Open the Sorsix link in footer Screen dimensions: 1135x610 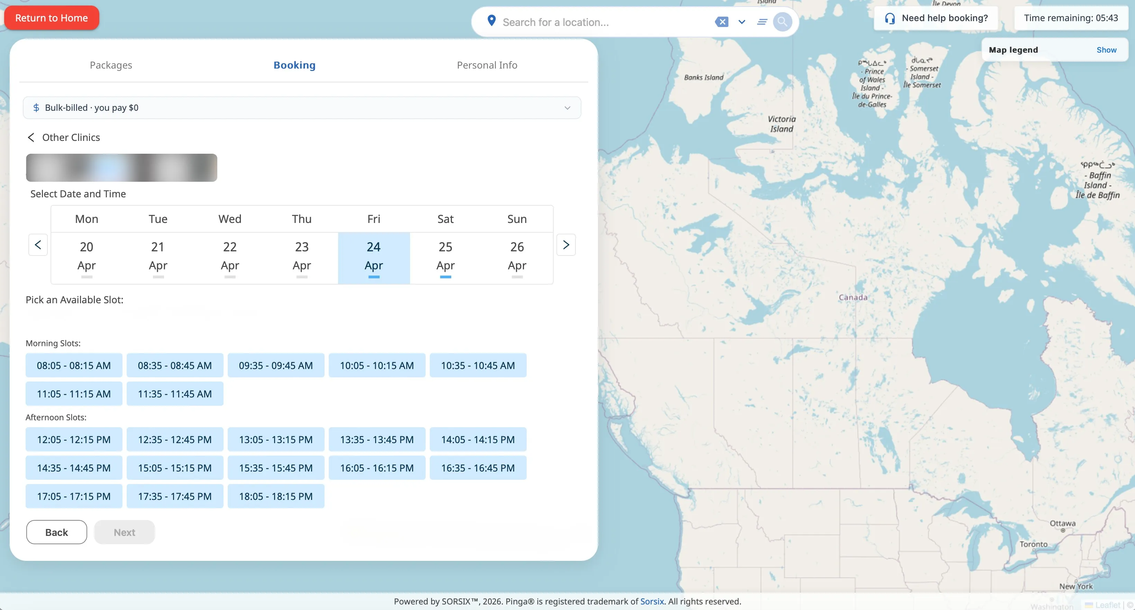(x=652, y=601)
